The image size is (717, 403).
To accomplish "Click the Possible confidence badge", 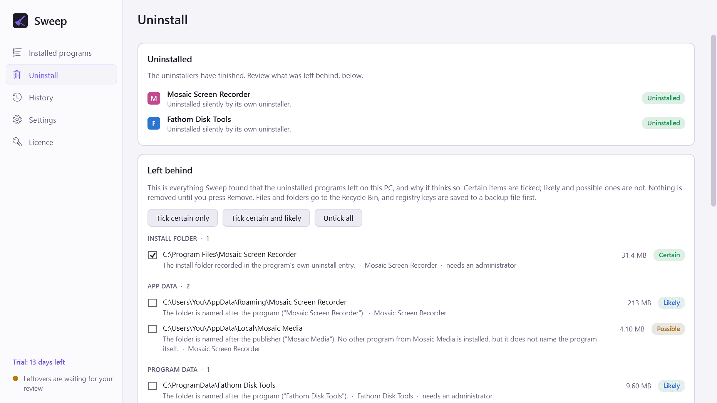I will pos(668,329).
